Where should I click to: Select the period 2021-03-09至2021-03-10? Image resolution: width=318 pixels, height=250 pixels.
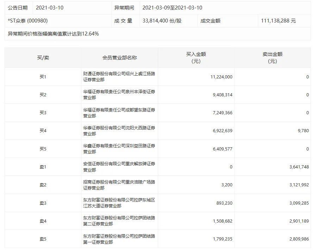[x=172, y=8]
